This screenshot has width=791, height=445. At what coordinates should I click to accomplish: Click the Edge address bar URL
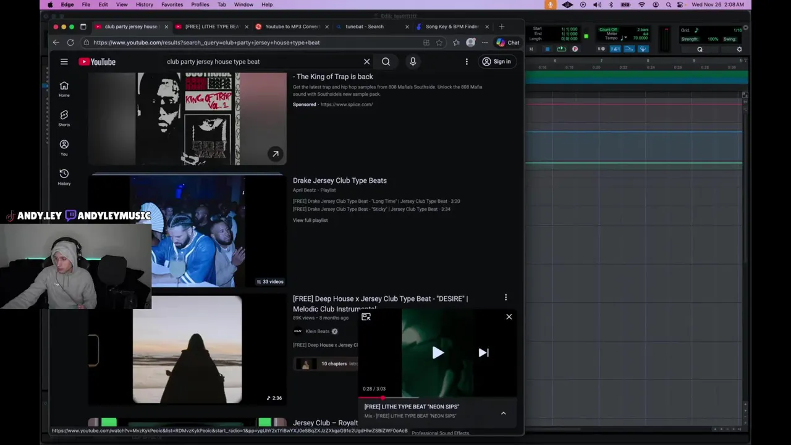coord(206,43)
